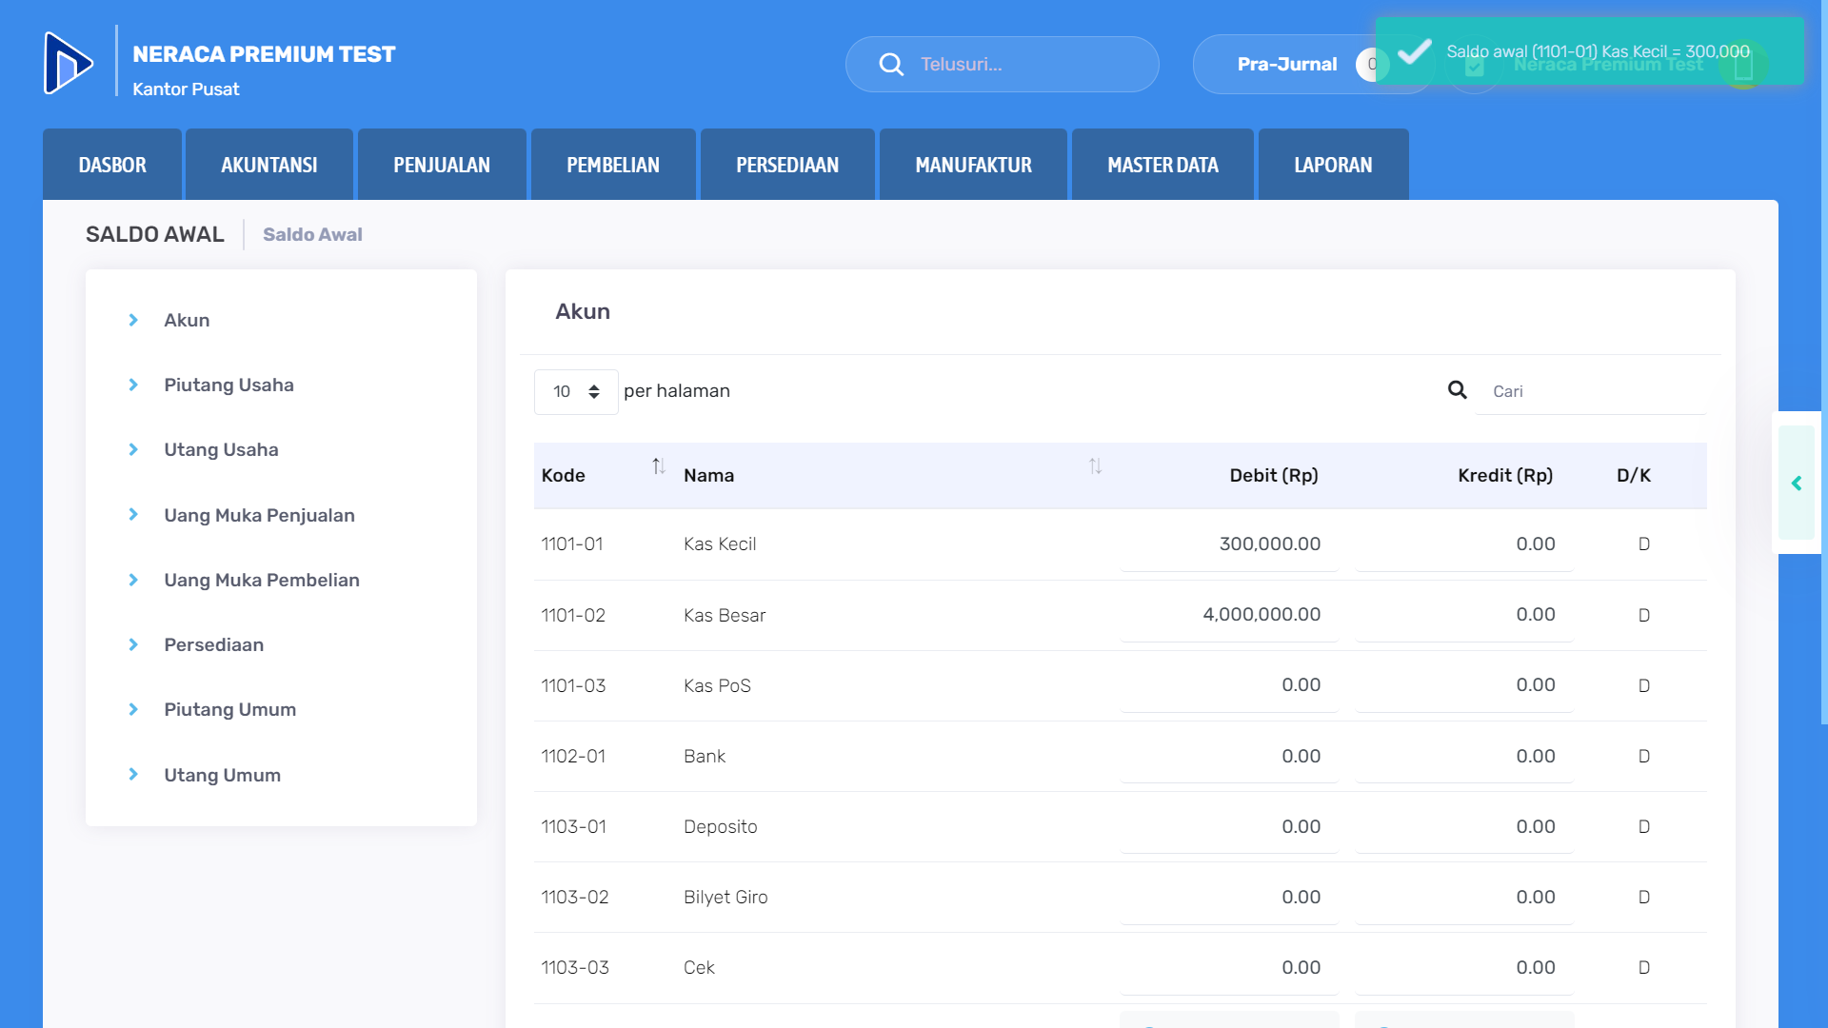Click the search icon beside Cari field

(x=1457, y=390)
